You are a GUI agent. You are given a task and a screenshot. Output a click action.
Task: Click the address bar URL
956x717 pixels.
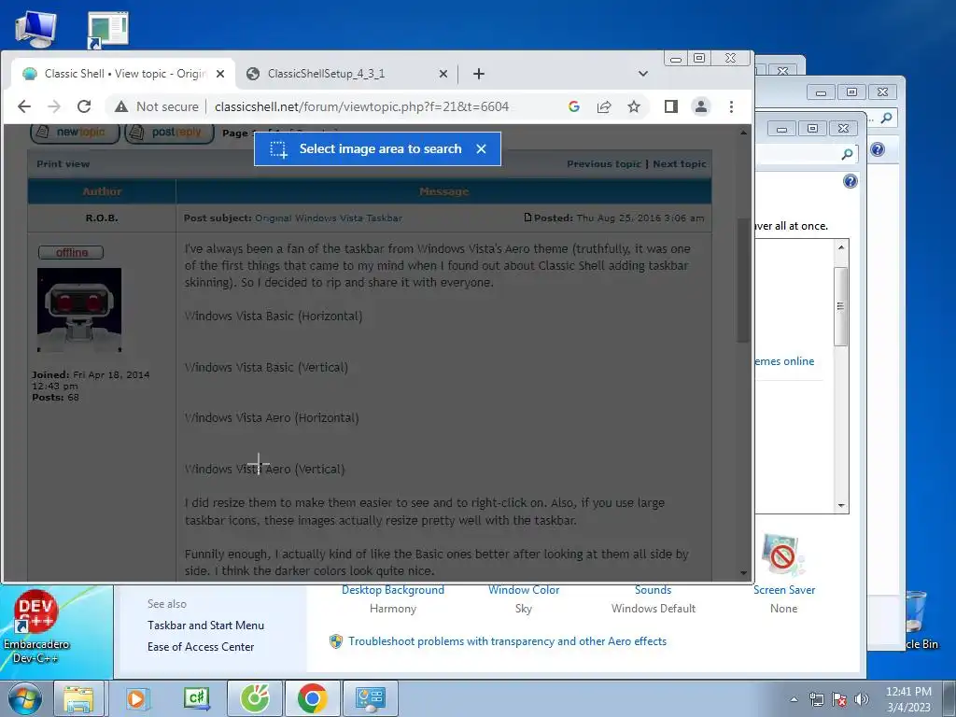[361, 106]
